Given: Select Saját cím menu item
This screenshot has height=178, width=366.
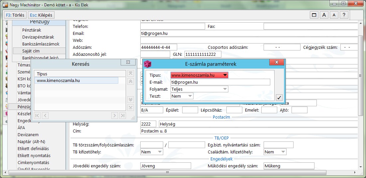Looking at the screenshot, I should point(39,51).
